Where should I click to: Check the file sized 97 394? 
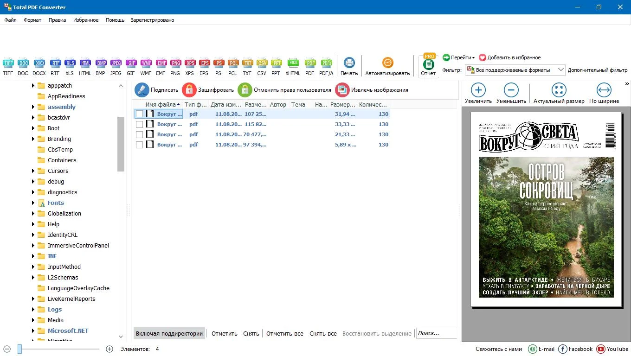(139, 145)
